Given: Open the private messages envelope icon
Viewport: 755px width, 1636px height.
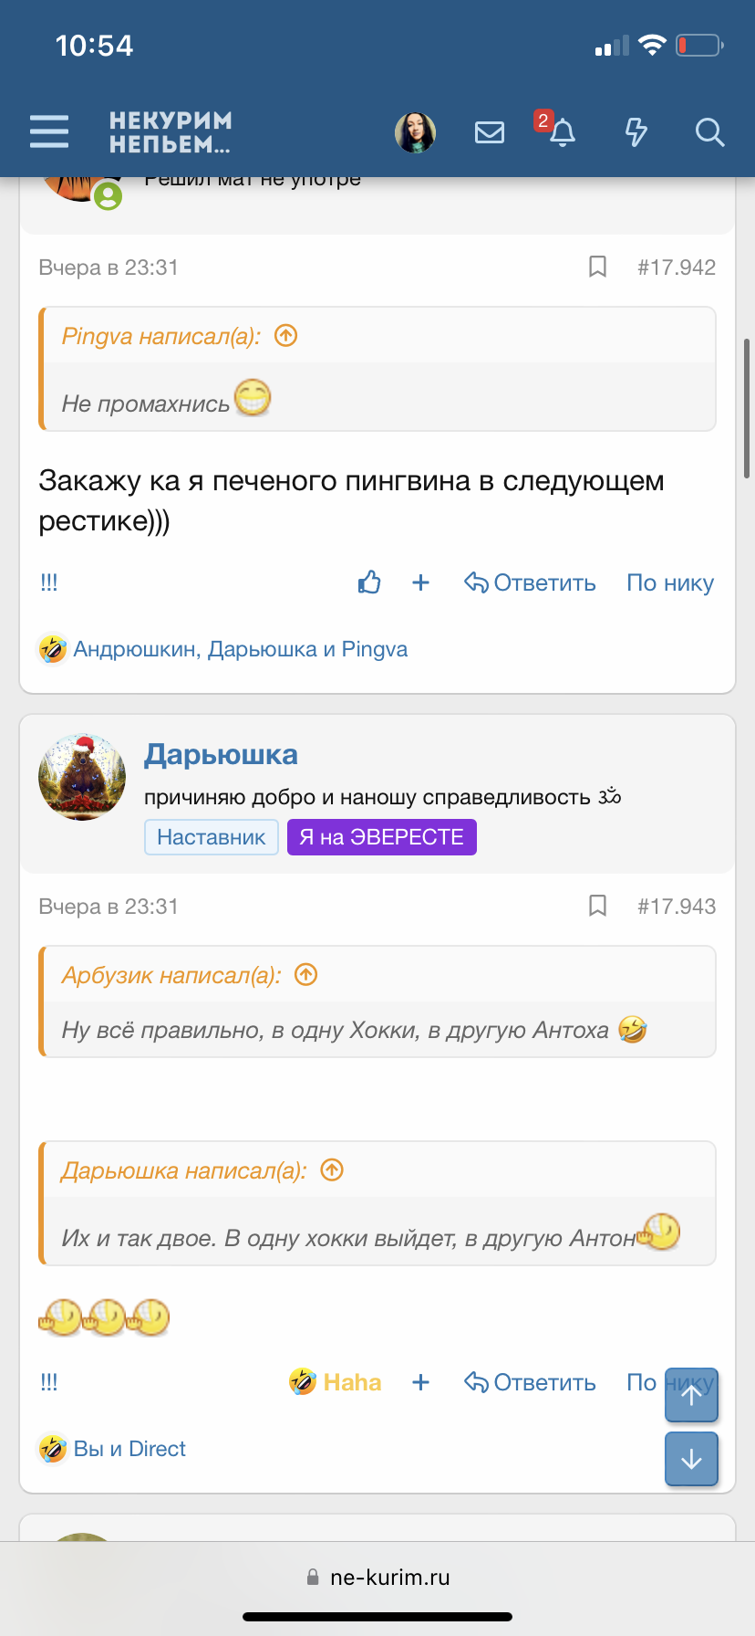Looking at the screenshot, I should point(490,131).
